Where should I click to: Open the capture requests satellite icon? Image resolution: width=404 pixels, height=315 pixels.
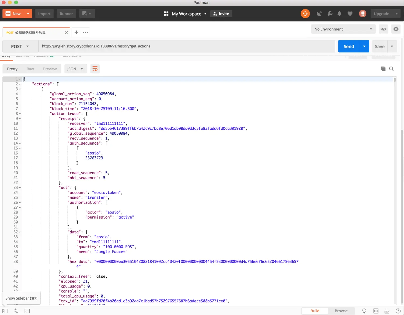[319, 14]
